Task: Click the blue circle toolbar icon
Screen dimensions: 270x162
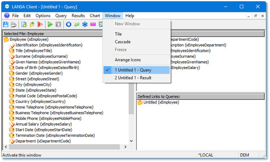Action: click(x=69, y=24)
